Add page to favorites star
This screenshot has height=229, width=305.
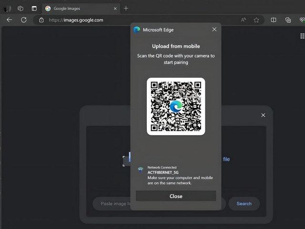(256, 20)
